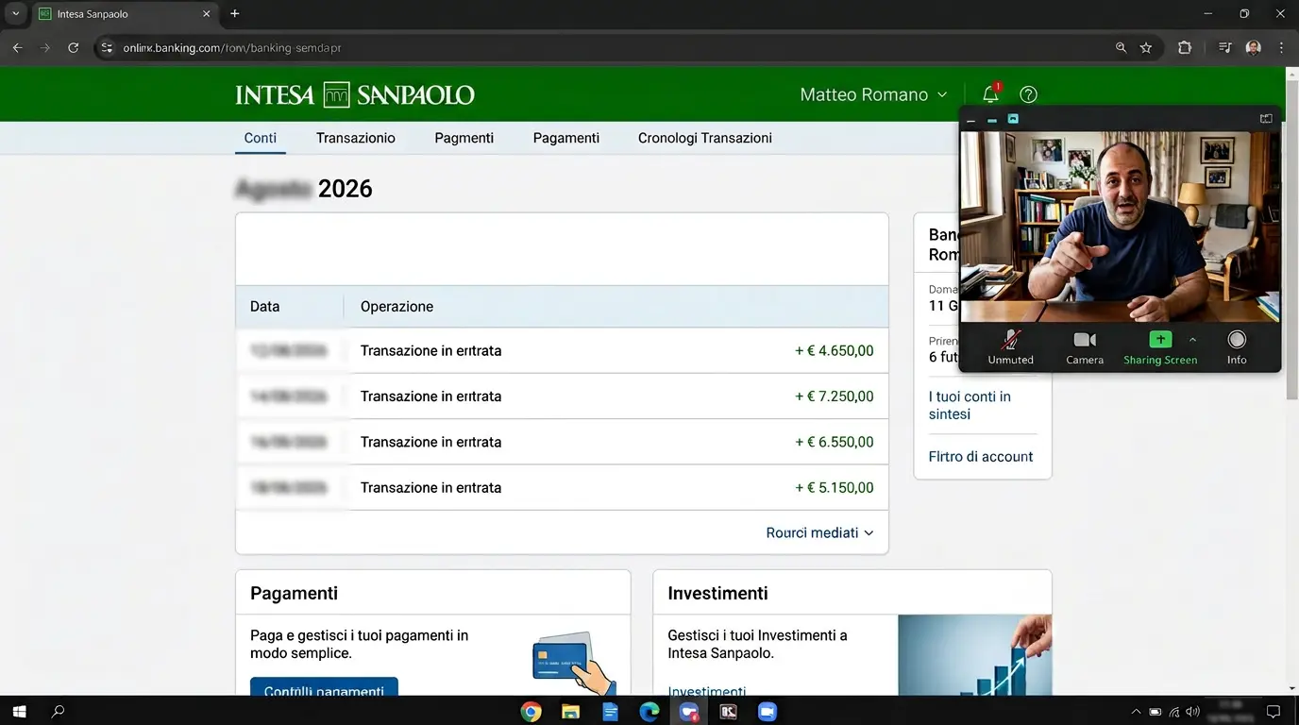The height and width of the screenshot is (725, 1299).
Task: Select the + € 7.250,00 transaction amount
Action: [x=835, y=396]
